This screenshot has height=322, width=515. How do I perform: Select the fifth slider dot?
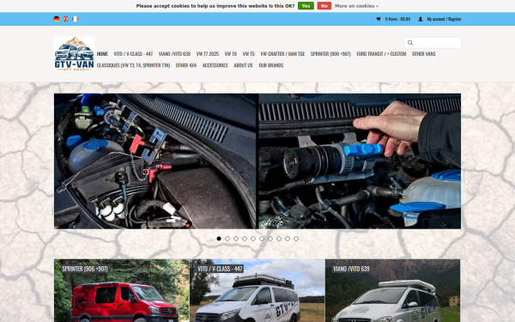pos(253,239)
